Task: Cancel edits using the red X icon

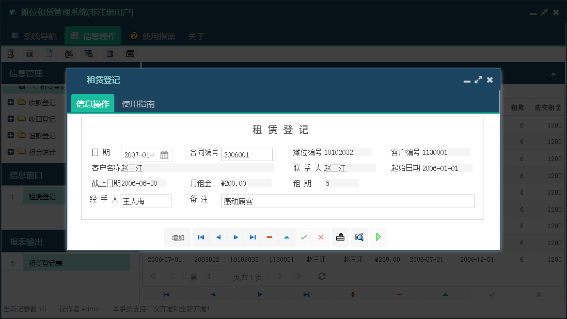Action: pyautogui.click(x=321, y=237)
